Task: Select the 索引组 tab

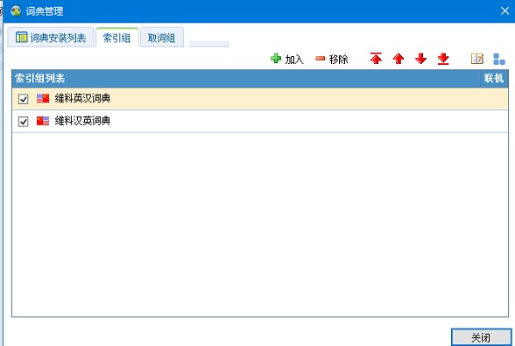Action: click(117, 38)
